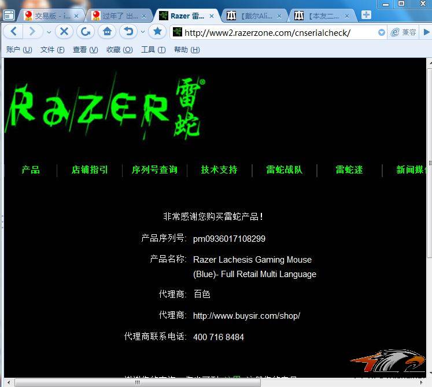Click the vertical scrollbar thumb
This screenshot has height=387, width=432.
pyautogui.click(x=430, y=163)
